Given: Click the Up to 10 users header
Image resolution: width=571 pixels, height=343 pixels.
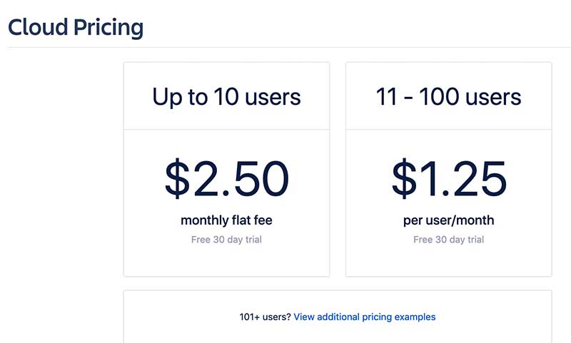Looking at the screenshot, I should (226, 97).
